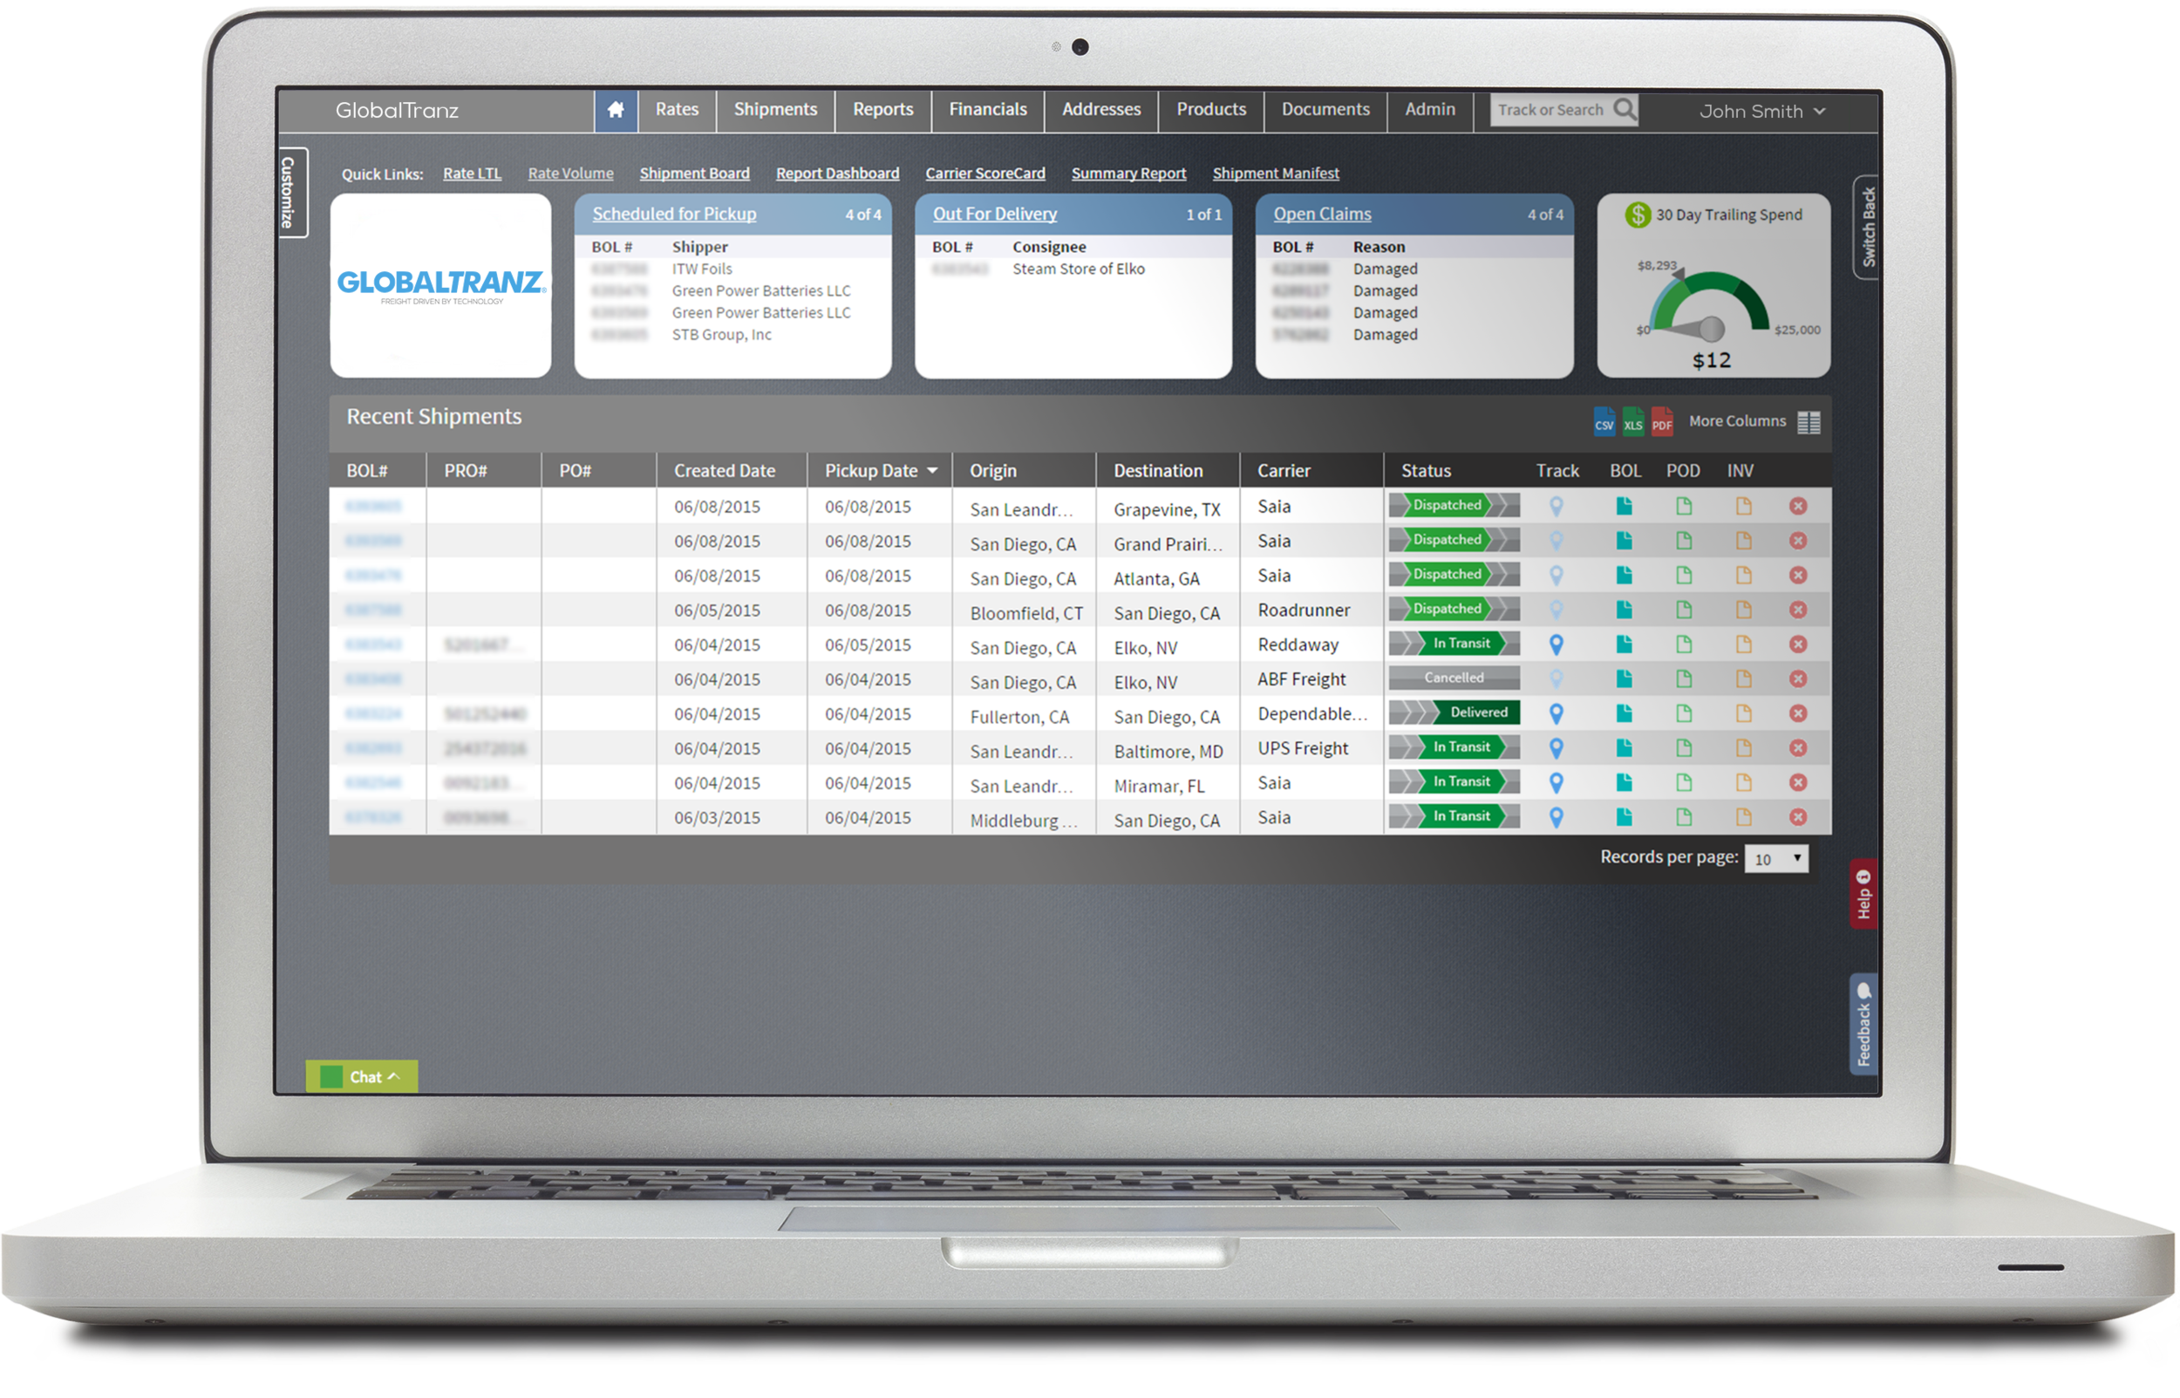Viewport: 2180px width, 1398px height.
Task: Open invoice icon for Baltimore, MD row
Action: click(x=1743, y=748)
